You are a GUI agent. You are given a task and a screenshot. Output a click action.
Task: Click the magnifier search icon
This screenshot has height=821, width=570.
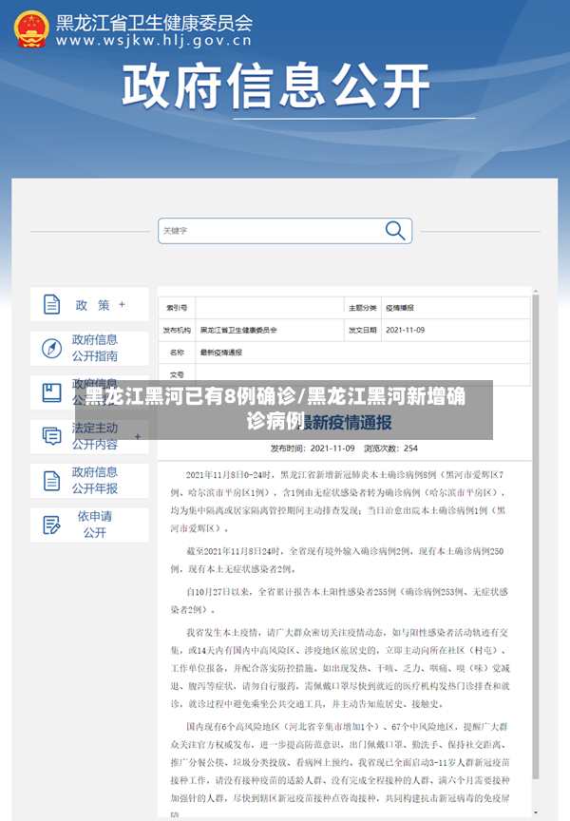point(395,230)
